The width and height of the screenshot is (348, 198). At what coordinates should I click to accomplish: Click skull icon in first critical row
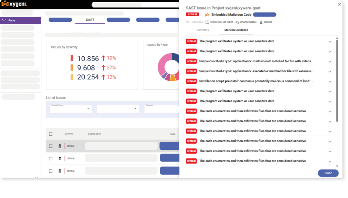[x=60, y=146]
